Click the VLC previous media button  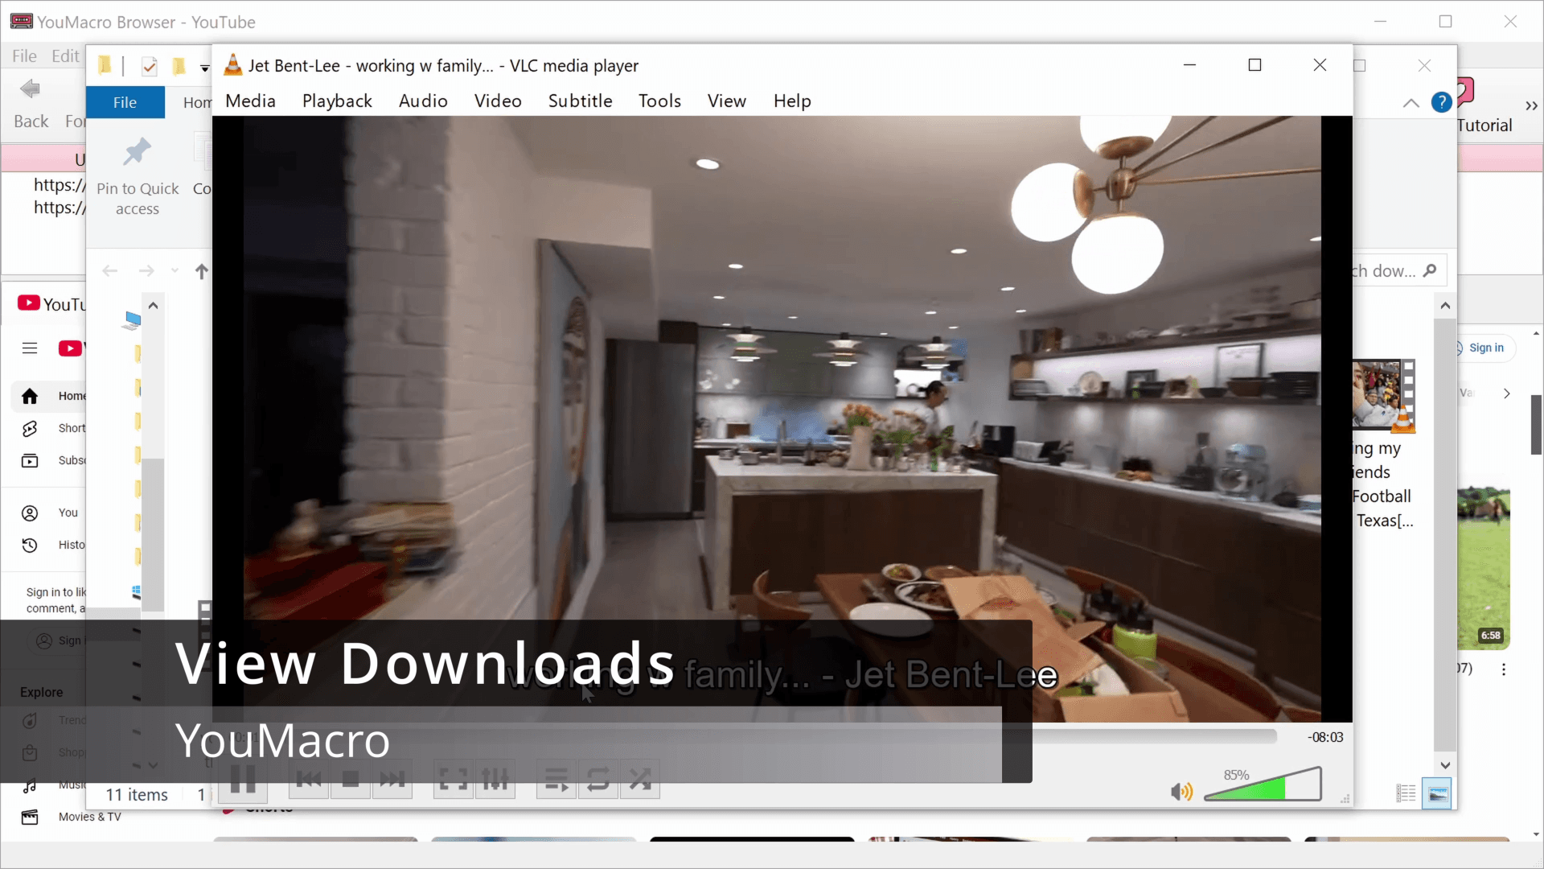click(309, 779)
